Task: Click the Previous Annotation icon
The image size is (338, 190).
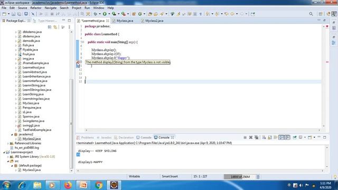Action: tap(217, 14)
